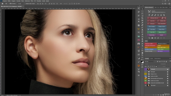Click the new group folder icon

click(x=163, y=95)
